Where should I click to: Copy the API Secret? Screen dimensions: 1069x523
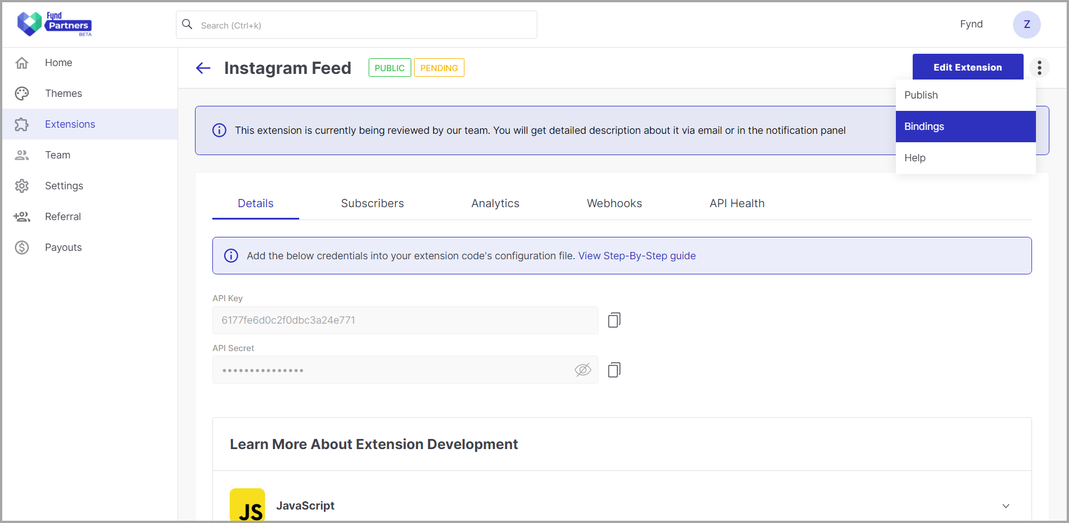click(x=614, y=370)
